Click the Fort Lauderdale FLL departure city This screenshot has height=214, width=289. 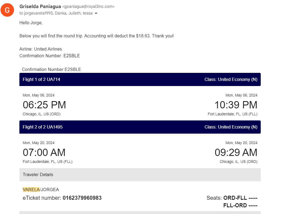click(48, 162)
